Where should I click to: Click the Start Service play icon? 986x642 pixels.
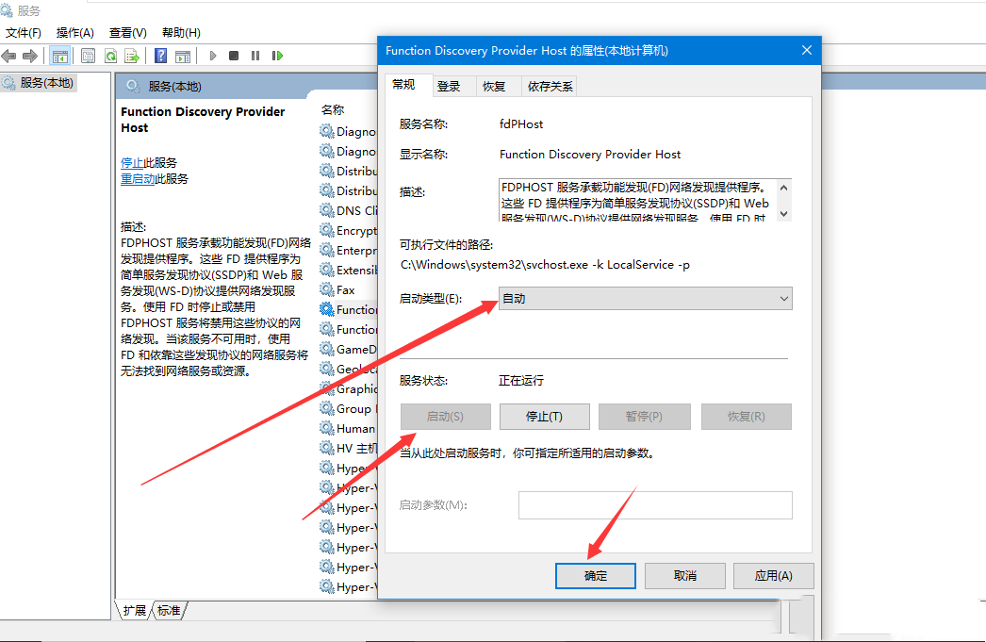[x=213, y=55]
